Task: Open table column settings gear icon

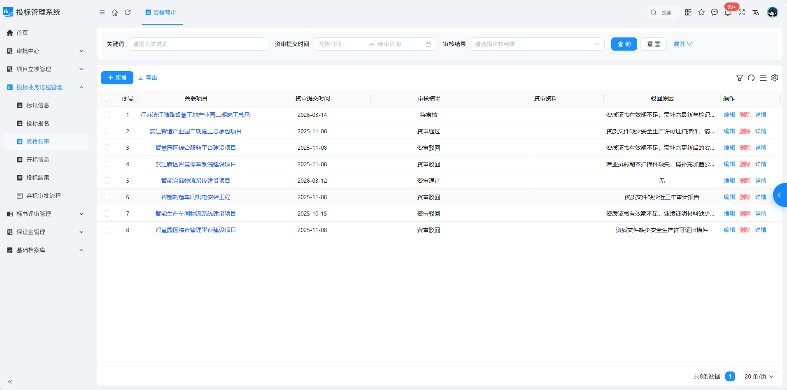Action: point(775,78)
